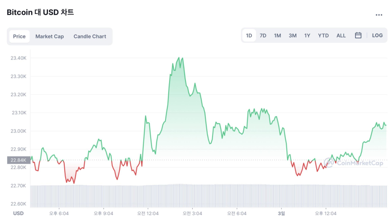Image resolution: width=389 pixels, height=217 pixels.
Task: Switch to the Price tab
Action: click(19, 37)
